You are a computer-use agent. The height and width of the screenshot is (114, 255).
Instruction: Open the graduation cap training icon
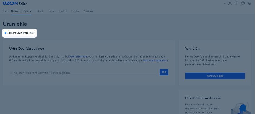250,3
